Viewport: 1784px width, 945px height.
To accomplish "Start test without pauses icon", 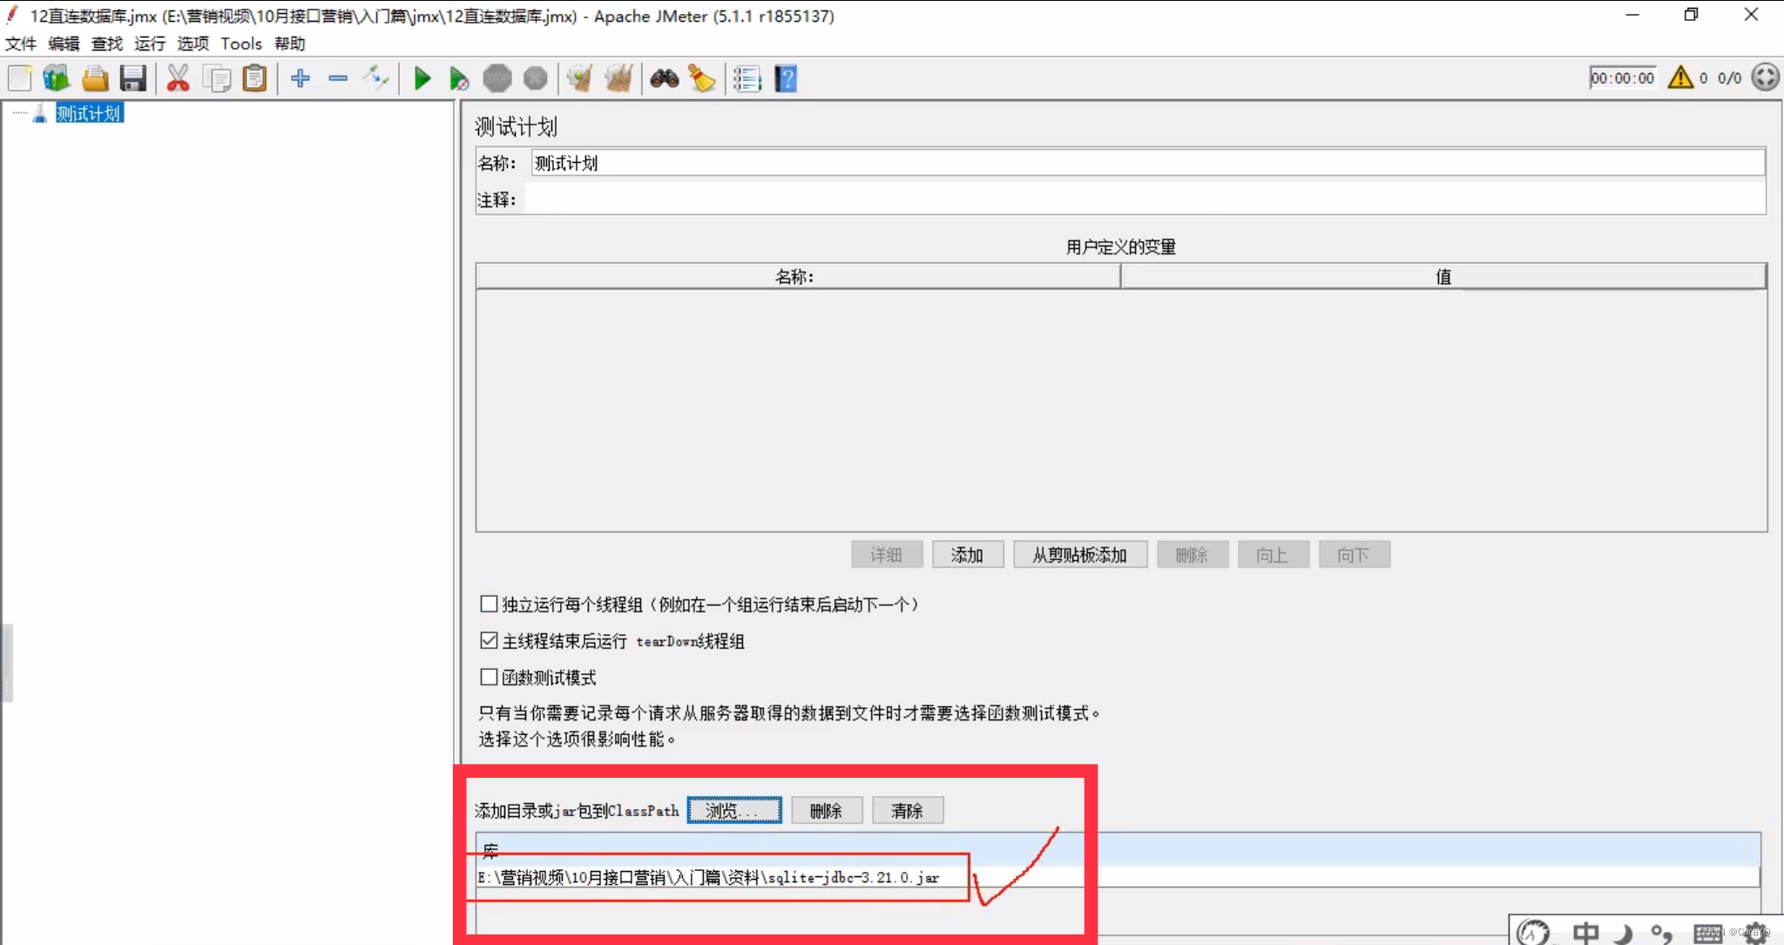I will click(x=459, y=78).
